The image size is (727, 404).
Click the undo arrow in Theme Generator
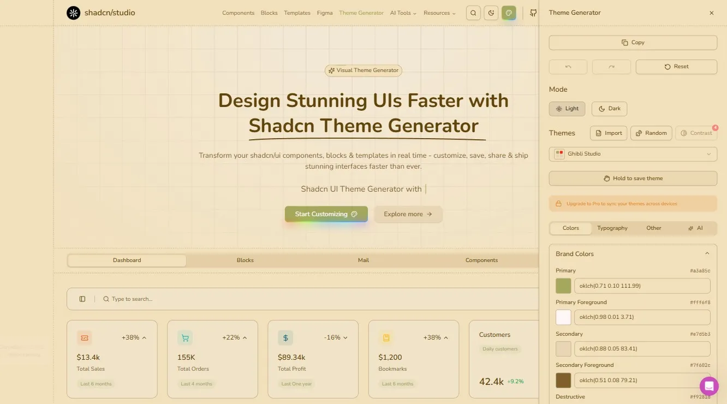pos(568,67)
